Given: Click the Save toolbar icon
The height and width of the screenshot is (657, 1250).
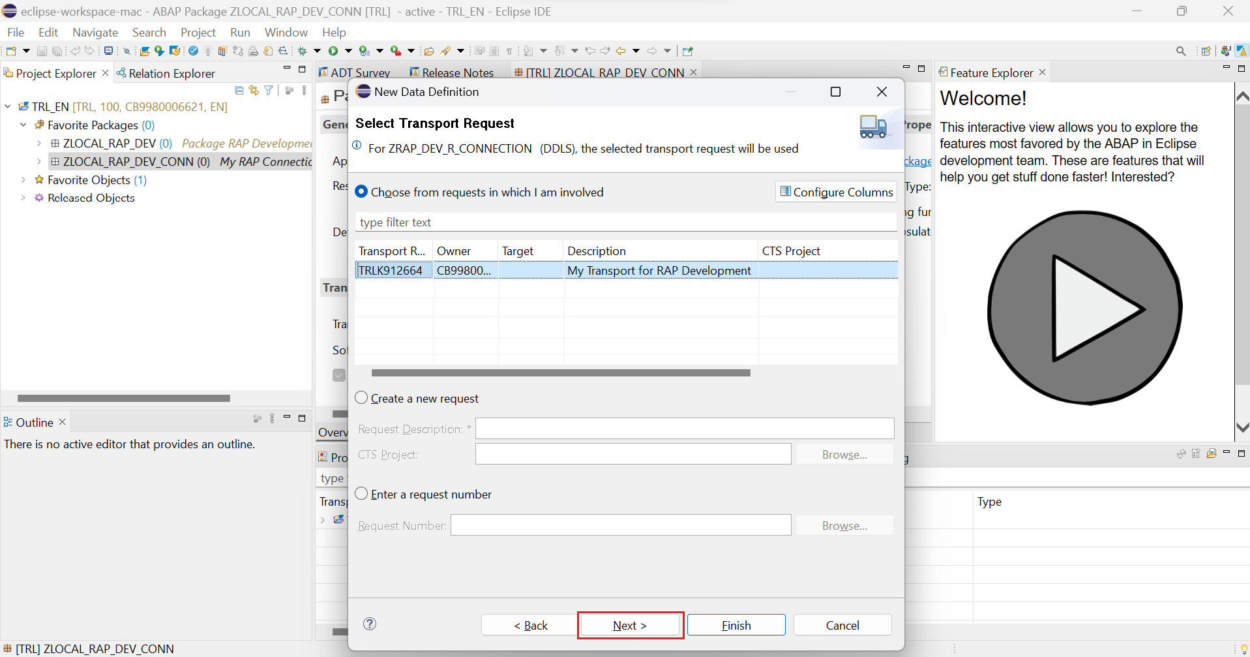Looking at the screenshot, I should [x=42, y=51].
